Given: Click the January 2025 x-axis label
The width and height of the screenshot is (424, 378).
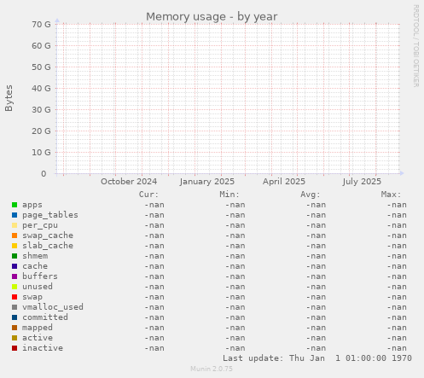Looking at the screenshot, I should (207, 182).
